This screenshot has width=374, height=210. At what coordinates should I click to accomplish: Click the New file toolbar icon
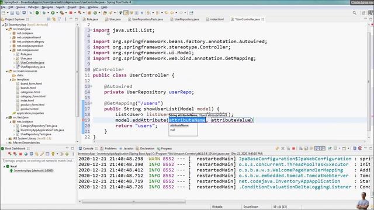[4, 13]
